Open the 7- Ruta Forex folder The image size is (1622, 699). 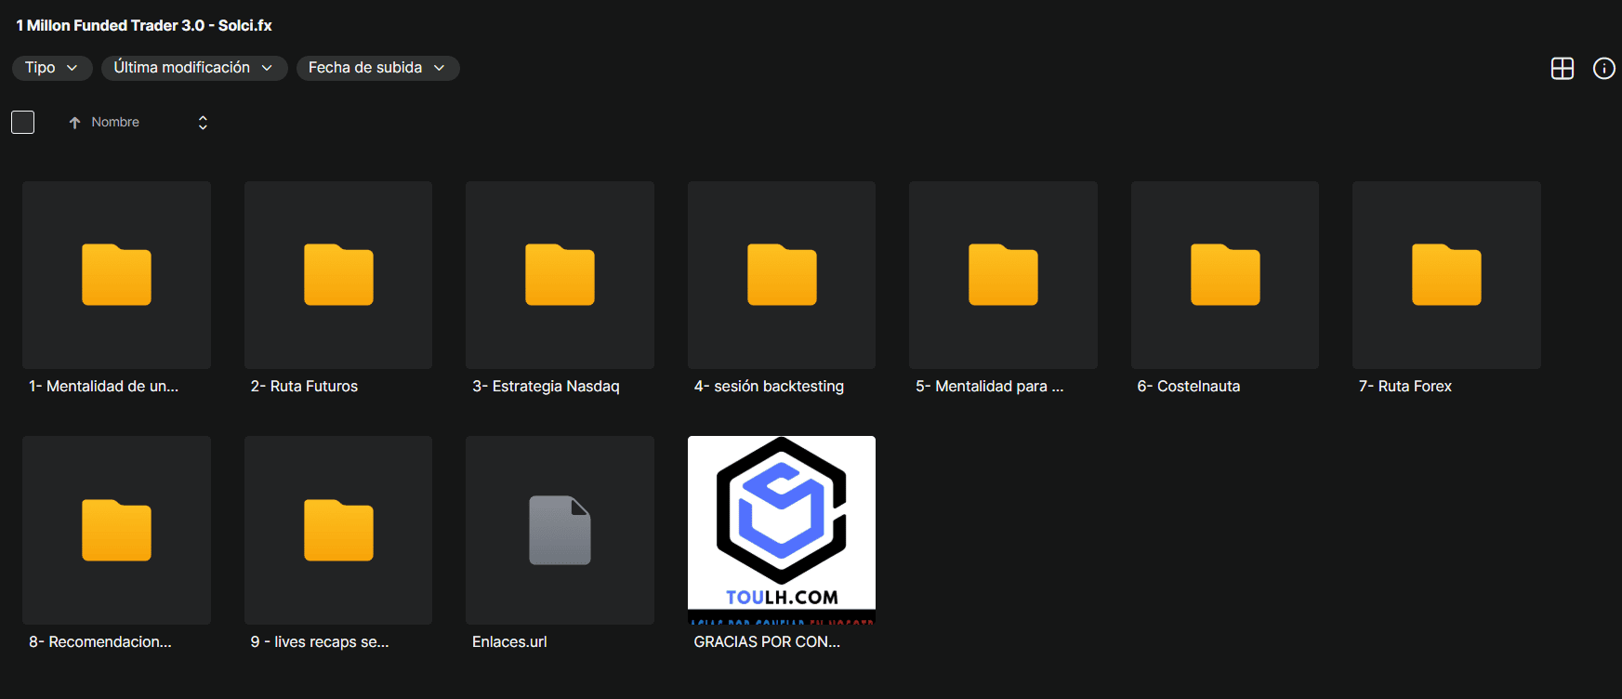[x=1446, y=275]
